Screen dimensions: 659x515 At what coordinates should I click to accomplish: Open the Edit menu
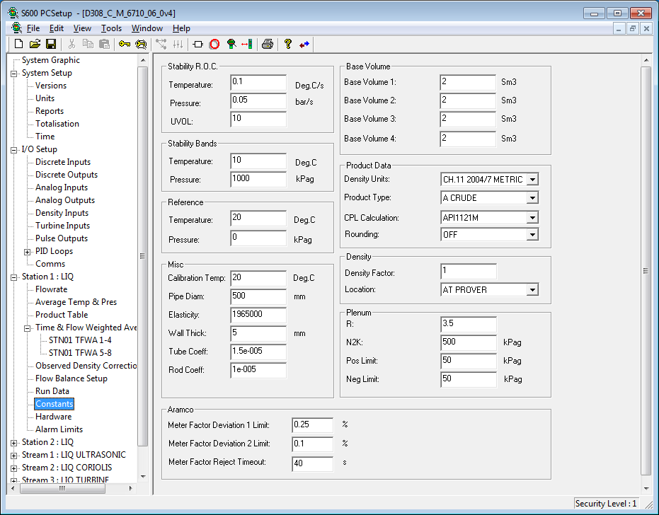(x=57, y=28)
